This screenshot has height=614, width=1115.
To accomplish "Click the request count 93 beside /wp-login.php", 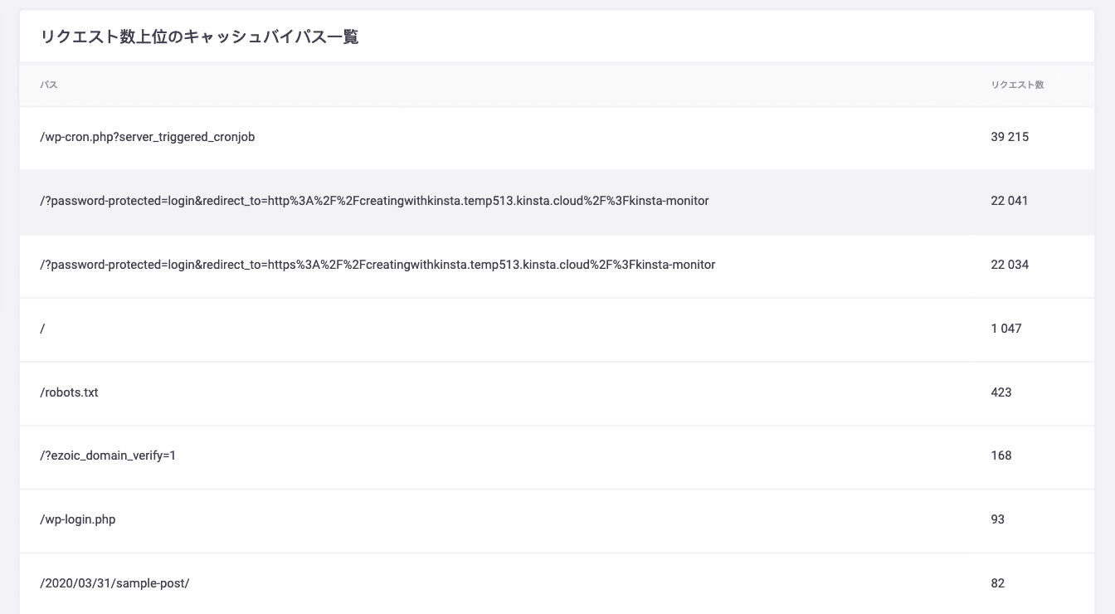I will click(996, 519).
